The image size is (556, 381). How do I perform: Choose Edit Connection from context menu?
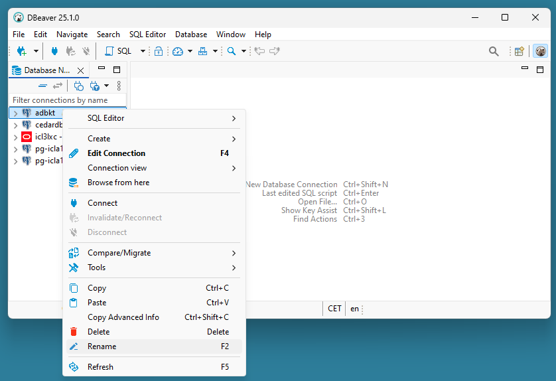point(154,153)
